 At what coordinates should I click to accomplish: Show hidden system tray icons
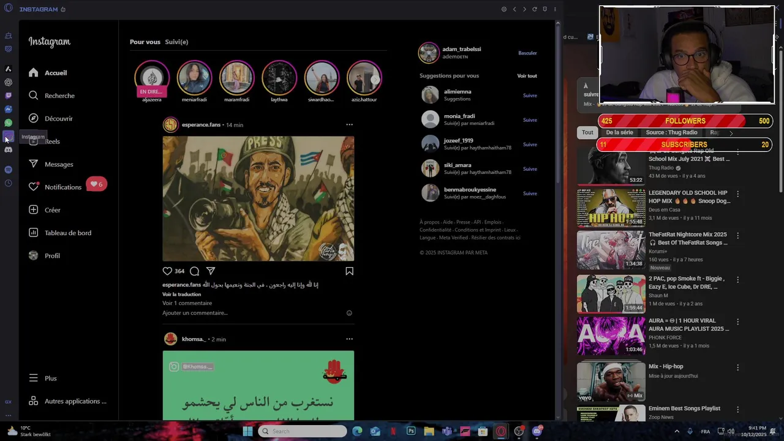click(x=677, y=431)
